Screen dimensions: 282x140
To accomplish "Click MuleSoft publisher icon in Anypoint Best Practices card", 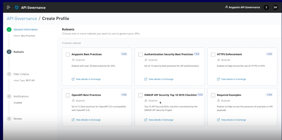I will pos(73,60).
